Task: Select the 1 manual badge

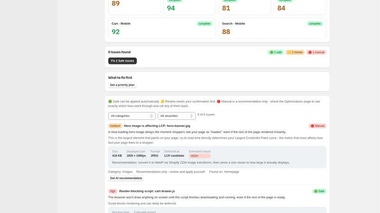Action: pyautogui.click(x=316, y=53)
